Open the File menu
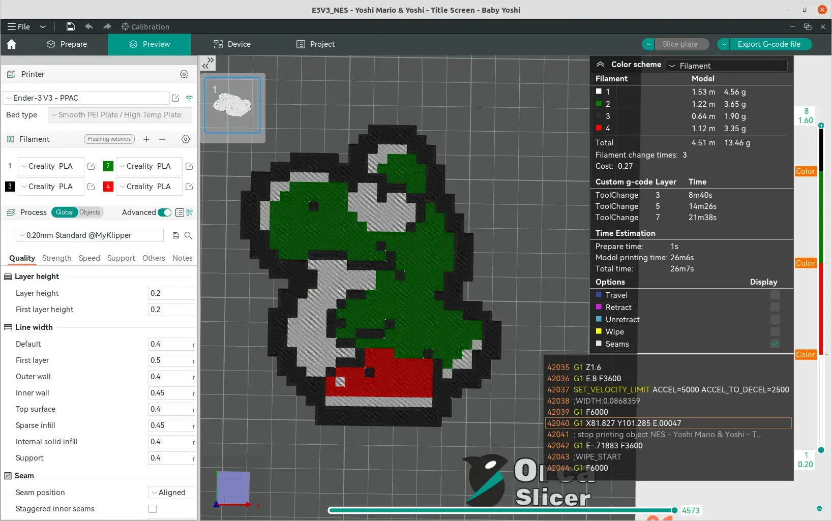 click(x=19, y=26)
